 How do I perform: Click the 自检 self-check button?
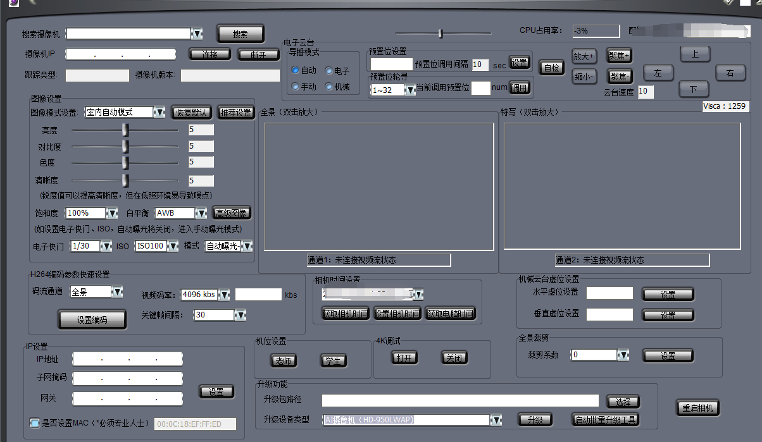pos(552,67)
